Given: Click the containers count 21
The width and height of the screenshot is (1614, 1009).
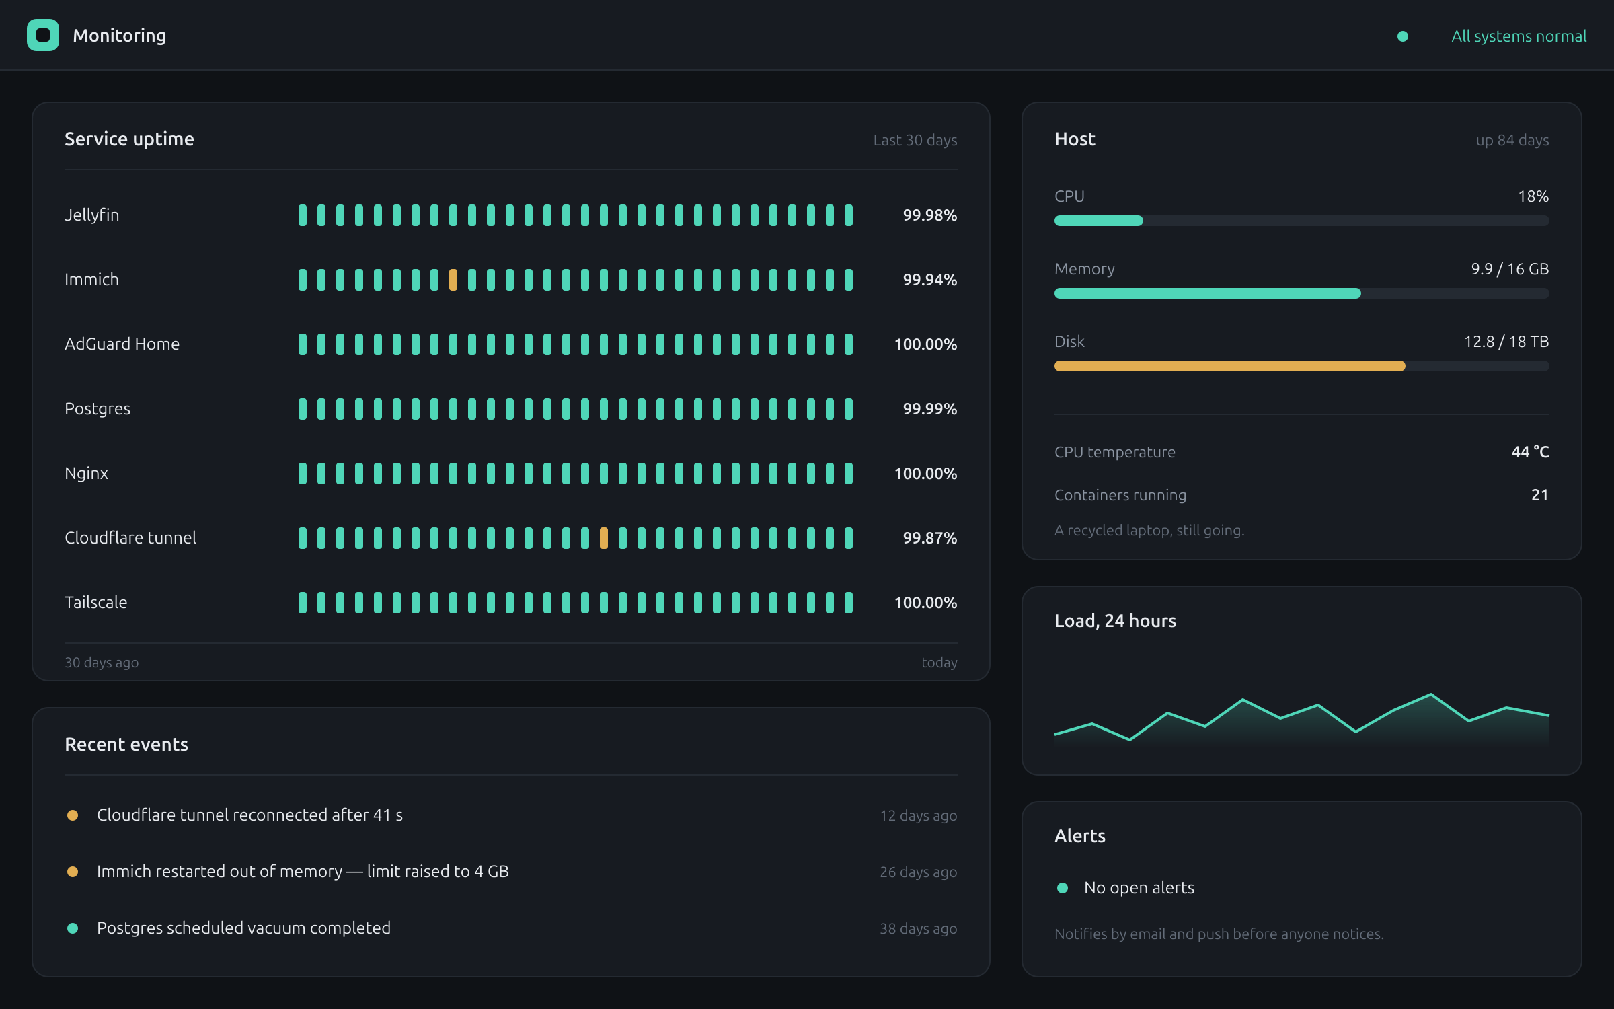Looking at the screenshot, I should coord(1540,495).
